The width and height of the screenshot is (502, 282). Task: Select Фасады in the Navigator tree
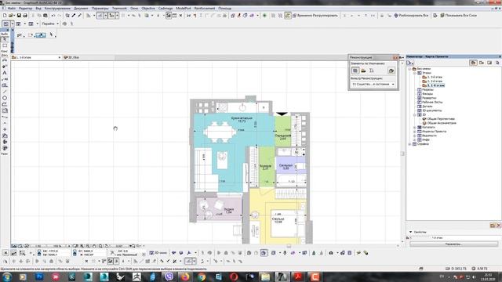click(x=427, y=94)
